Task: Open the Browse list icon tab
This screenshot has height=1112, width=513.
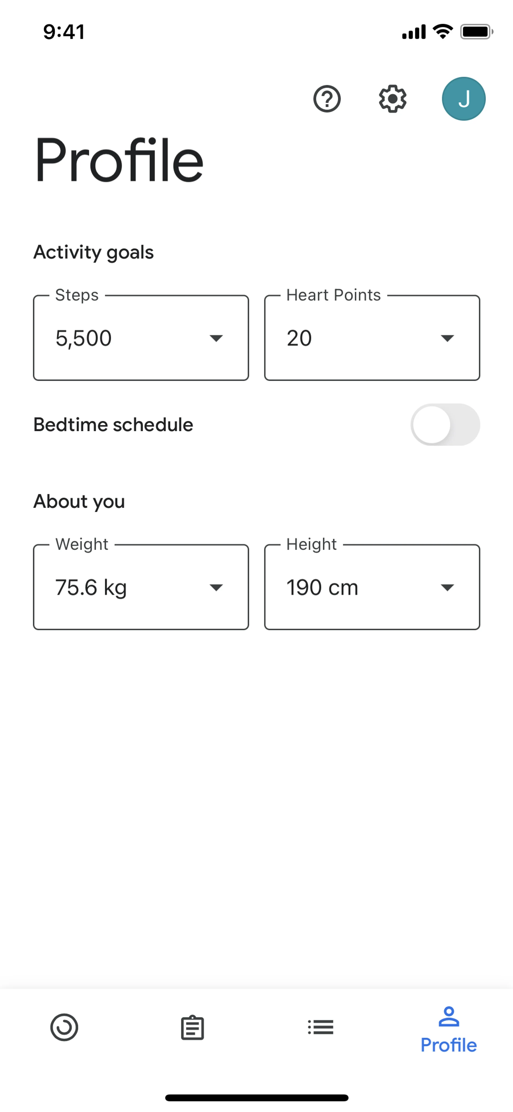Action: tap(321, 1027)
